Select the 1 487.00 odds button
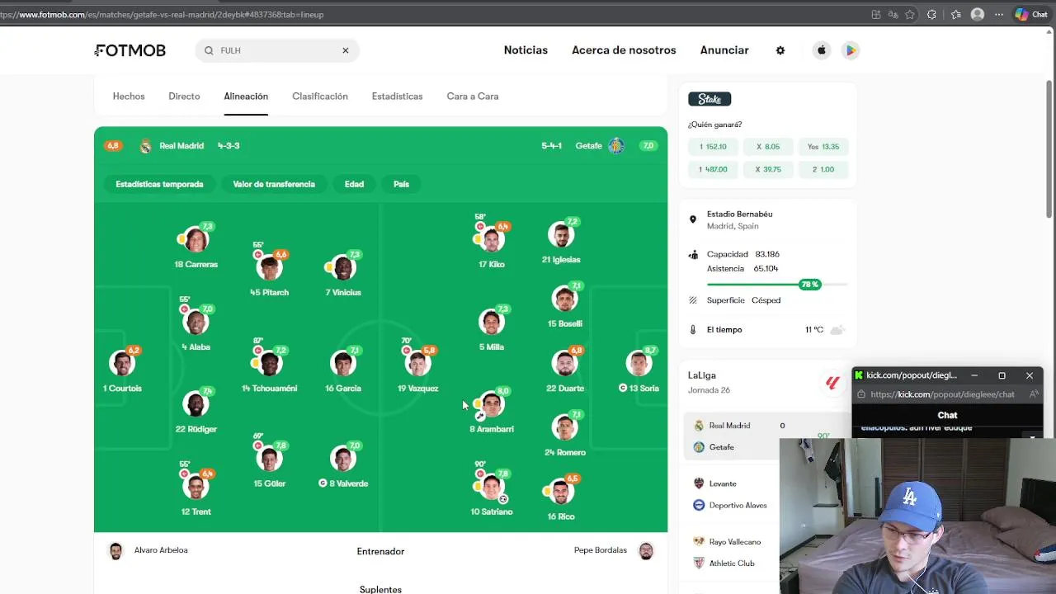The width and height of the screenshot is (1056, 594). coord(713,169)
